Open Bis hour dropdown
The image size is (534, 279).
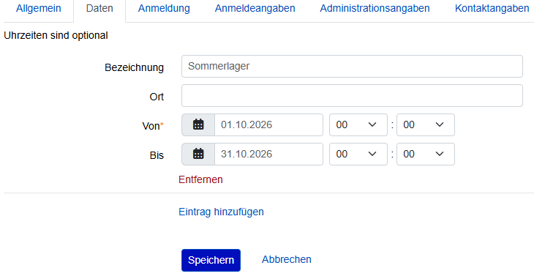coord(358,155)
